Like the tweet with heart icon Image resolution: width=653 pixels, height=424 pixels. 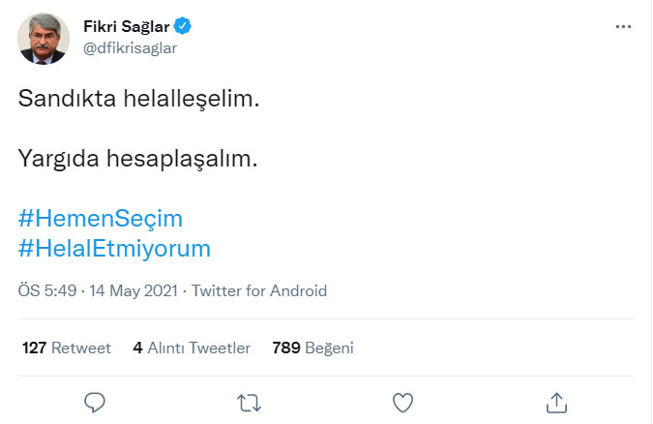pos(403,402)
